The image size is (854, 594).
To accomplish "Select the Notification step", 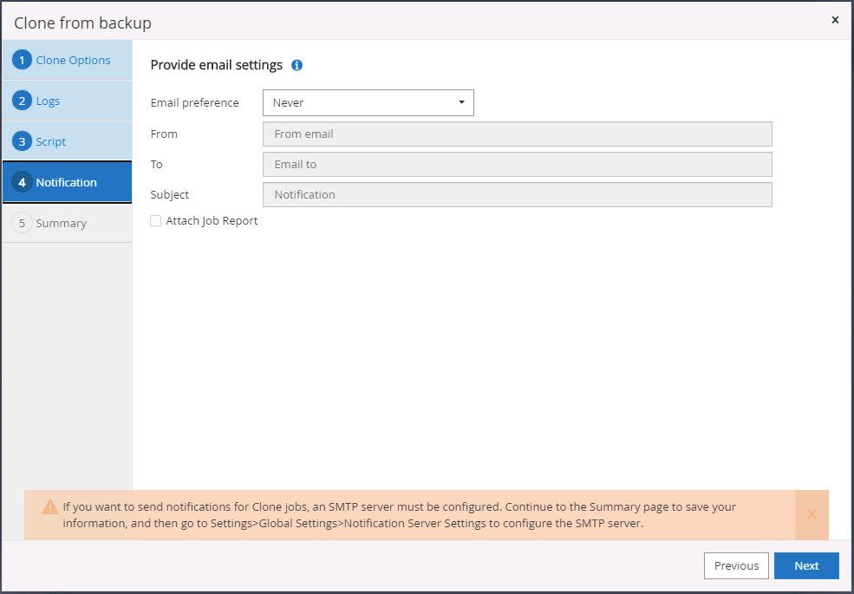I will pyautogui.click(x=67, y=182).
